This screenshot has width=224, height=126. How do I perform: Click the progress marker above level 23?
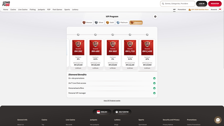113,34
